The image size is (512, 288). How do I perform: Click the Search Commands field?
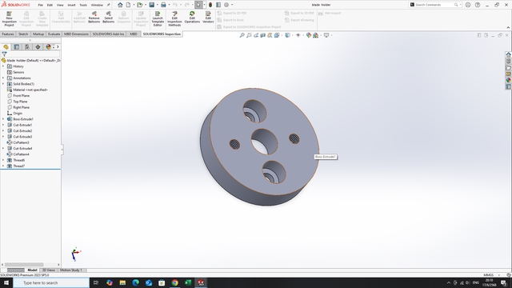point(434,5)
